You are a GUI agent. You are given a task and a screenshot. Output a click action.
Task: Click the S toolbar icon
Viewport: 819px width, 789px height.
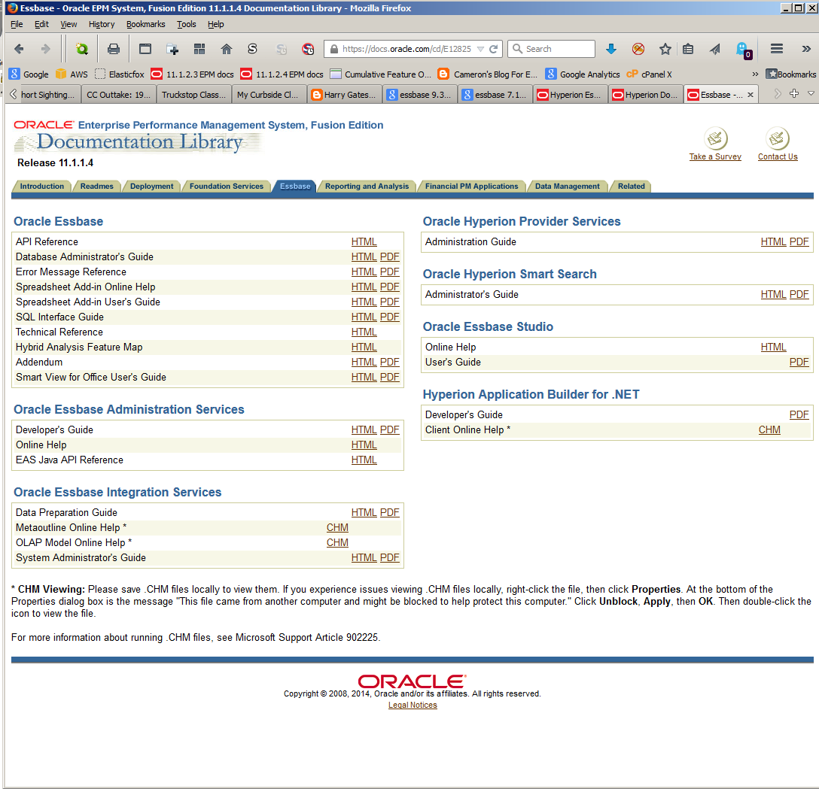pos(252,49)
